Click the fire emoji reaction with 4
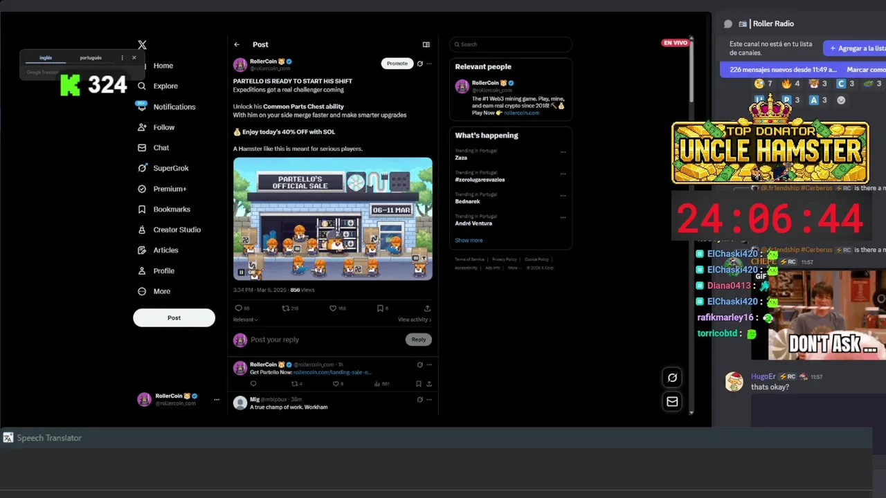 coord(790,84)
